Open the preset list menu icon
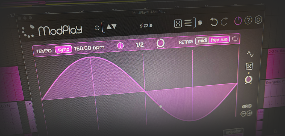This screenshot has width=285, height=136. pos(188,23)
